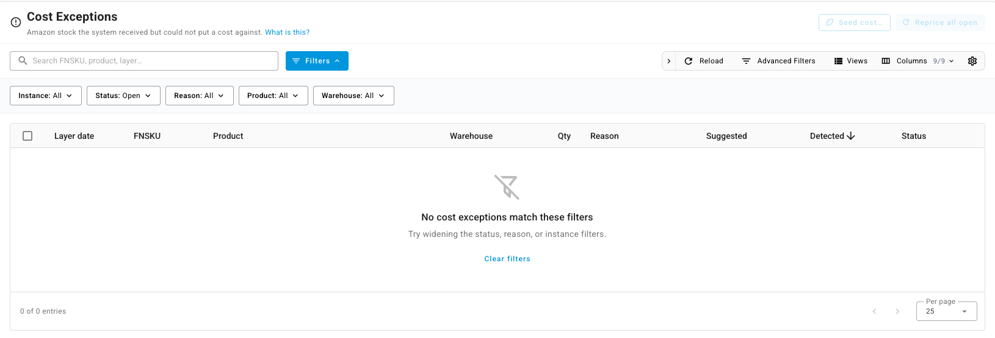Open the Views menu
Screen dimensions: 995x338
pos(851,61)
